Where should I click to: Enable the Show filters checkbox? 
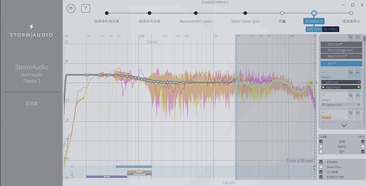point(321,167)
